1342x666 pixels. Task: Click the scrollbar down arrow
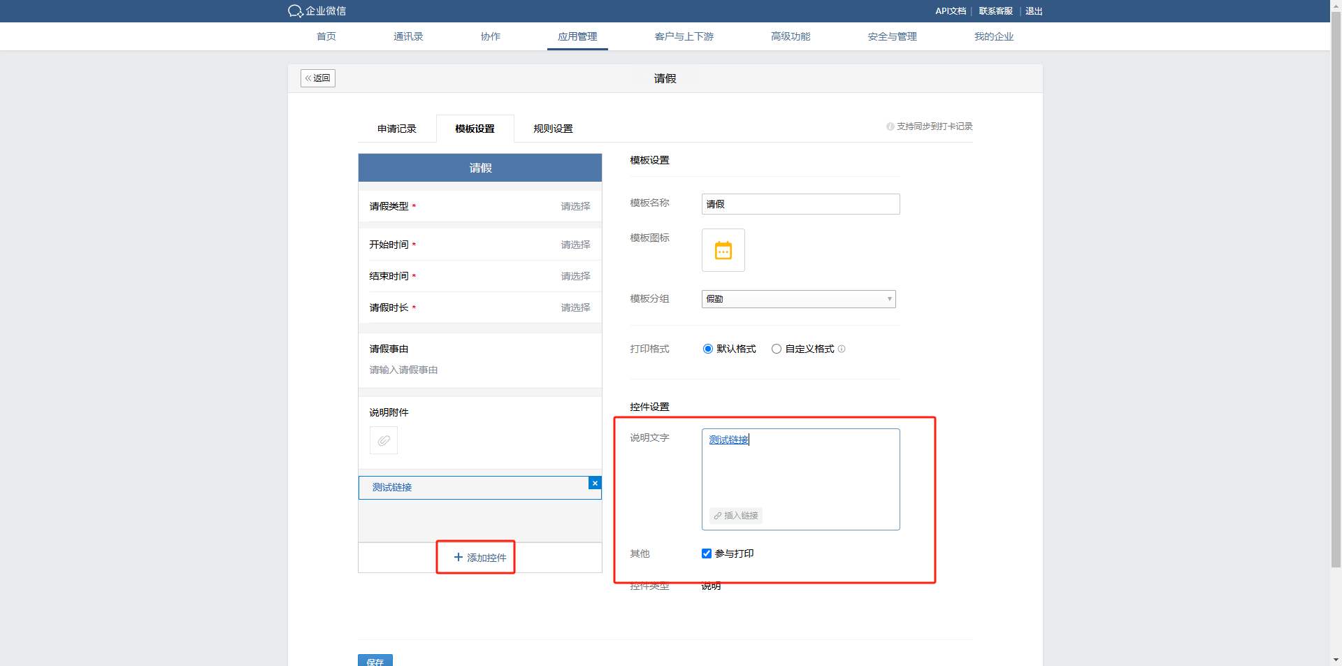tap(1336, 660)
